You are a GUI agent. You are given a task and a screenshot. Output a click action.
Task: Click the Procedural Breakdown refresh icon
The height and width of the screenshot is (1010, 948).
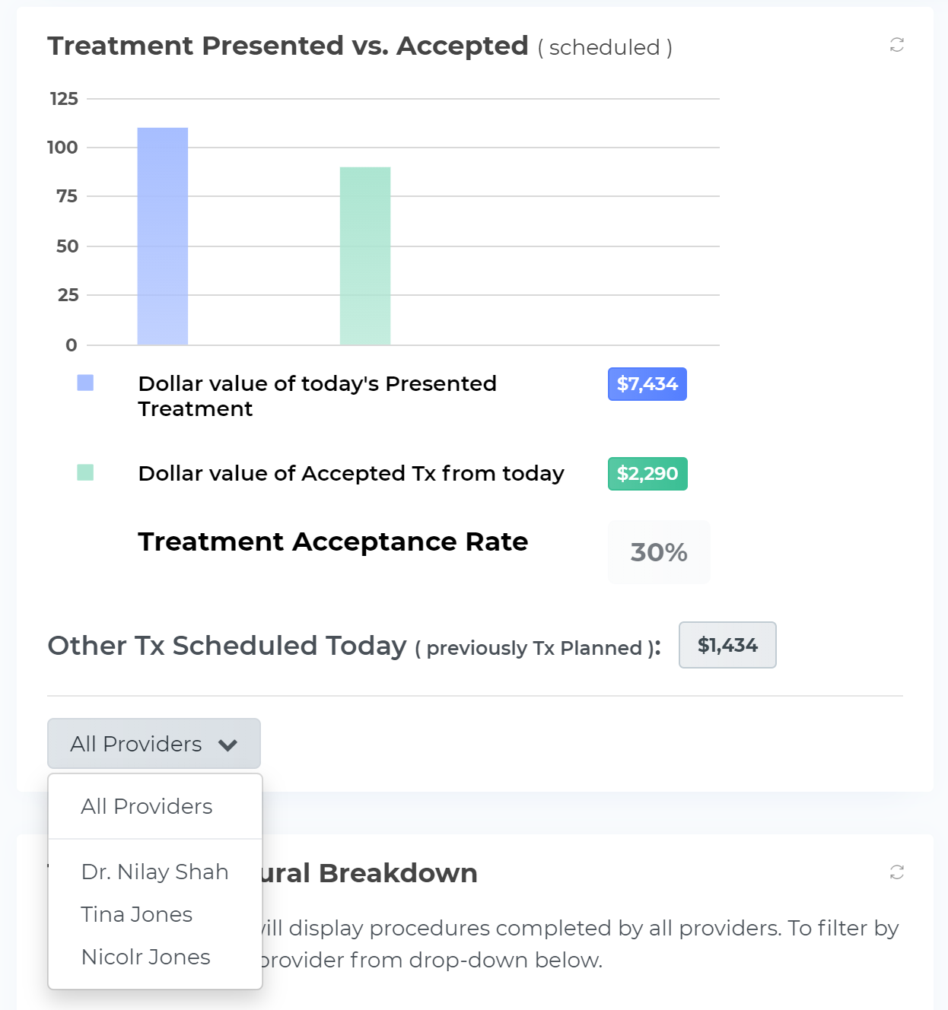[x=897, y=872]
